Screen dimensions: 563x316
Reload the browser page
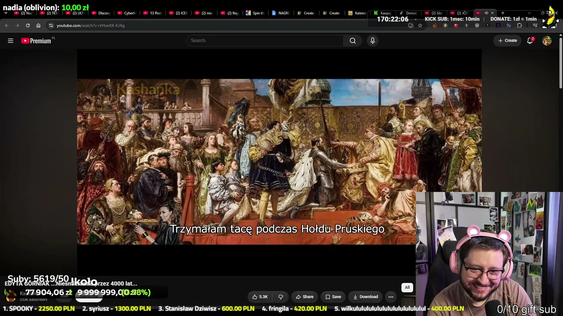point(28,25)
